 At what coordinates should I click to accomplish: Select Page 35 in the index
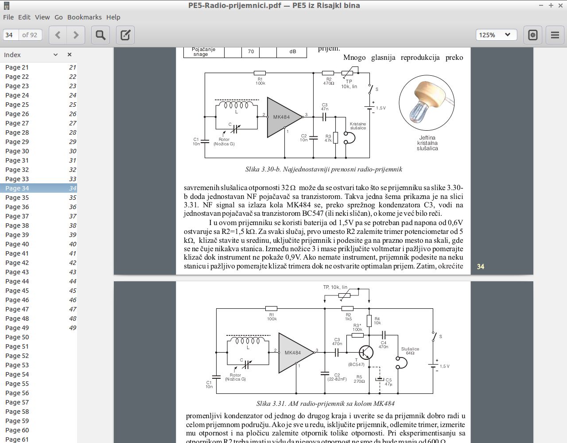point(39,198)
